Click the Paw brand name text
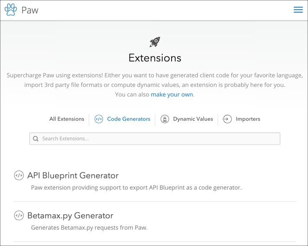 (30, 10)
